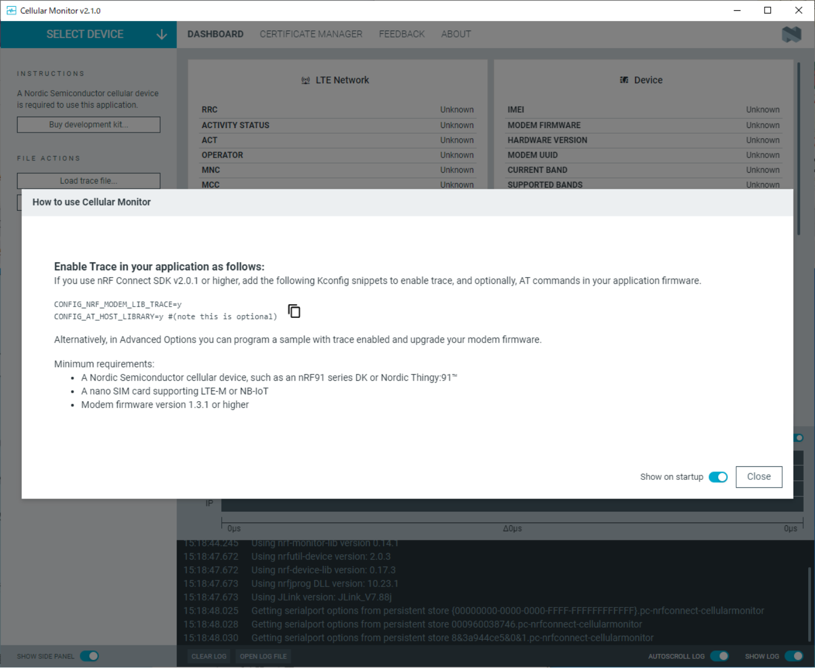Disable Show on startup toggle

point(718,477)
